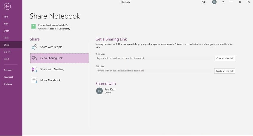Click the View Link label
Image resolution: width=253 pixels, height=136 pixels.
click(x=100, y=54)
